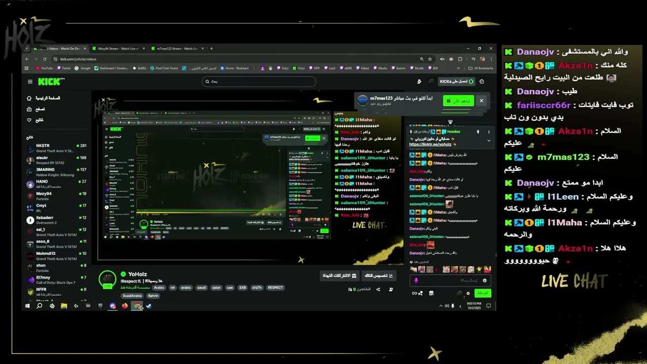Open the chat settings gear icon

pyautogui.click(x=468, y=293)
